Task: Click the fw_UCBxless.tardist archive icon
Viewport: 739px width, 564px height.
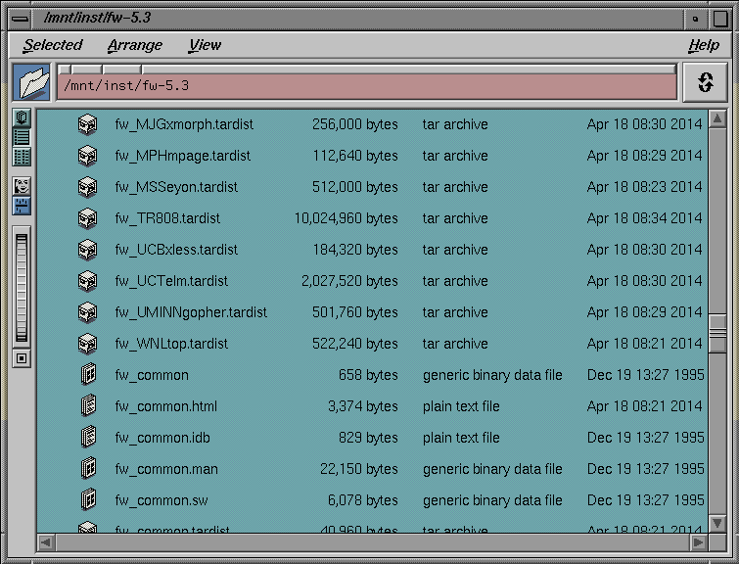Action: click(88, 250)
